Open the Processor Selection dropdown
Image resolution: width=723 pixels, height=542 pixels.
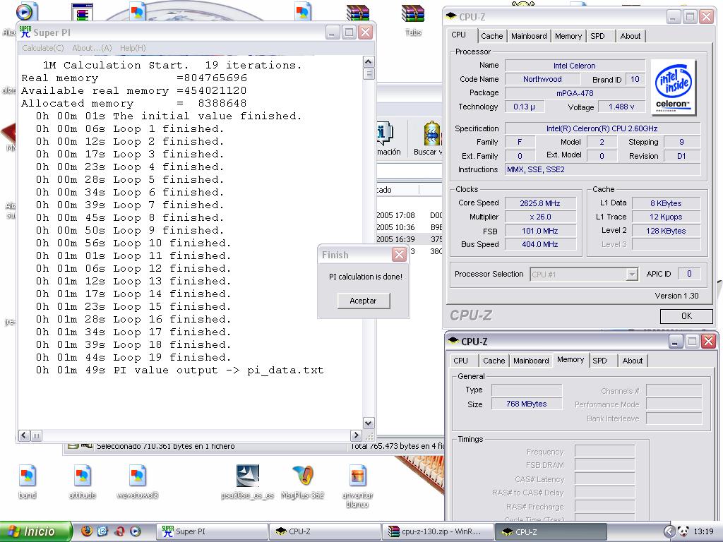coord(632,275)
